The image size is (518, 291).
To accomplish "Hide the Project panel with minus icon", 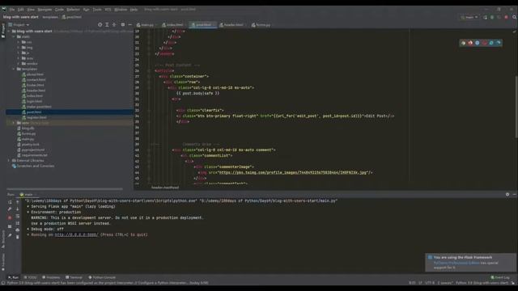I will [129, 25].
